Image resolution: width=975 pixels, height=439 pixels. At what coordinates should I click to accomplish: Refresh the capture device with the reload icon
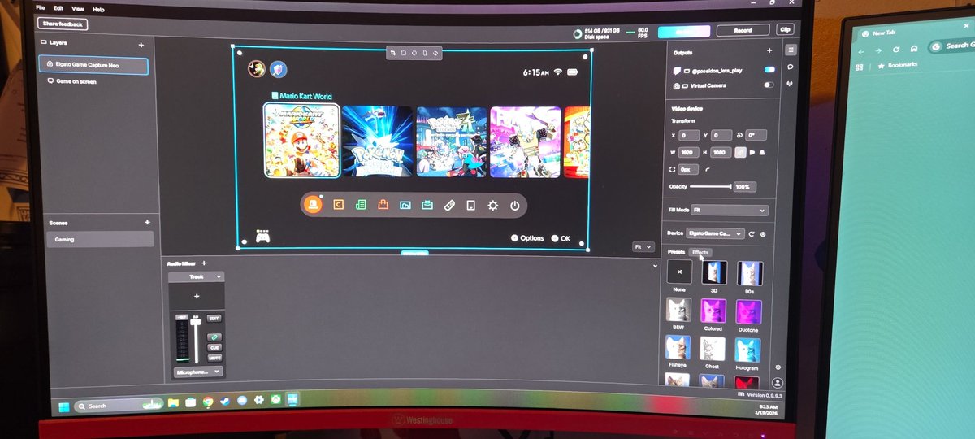[752, 233]
